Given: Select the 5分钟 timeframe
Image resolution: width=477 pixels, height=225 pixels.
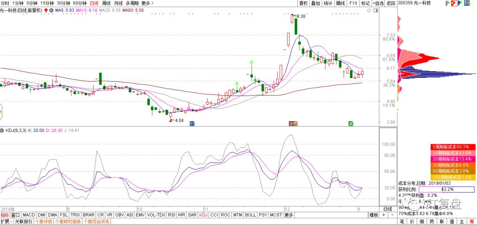Looking at the screenshot, I should click(x=32, y=4).
